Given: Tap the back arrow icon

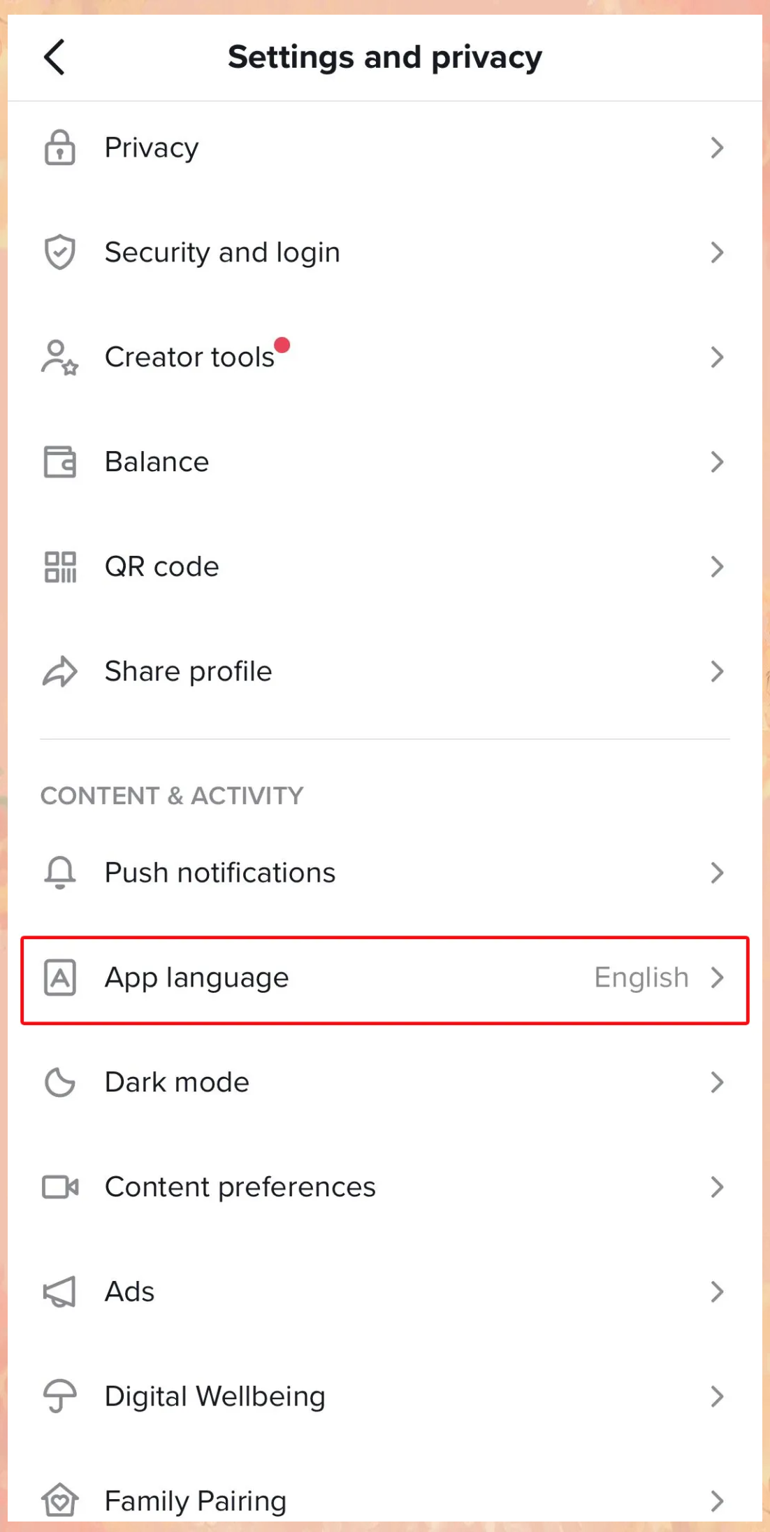Looking at the screenshot, I should pos(55,57).
